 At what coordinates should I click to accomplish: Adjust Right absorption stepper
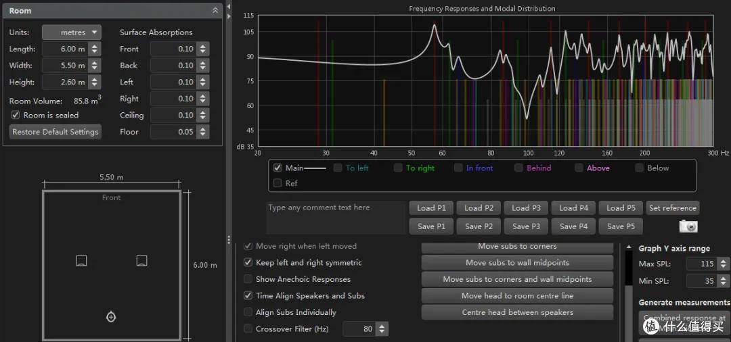[x=203, y=99]
